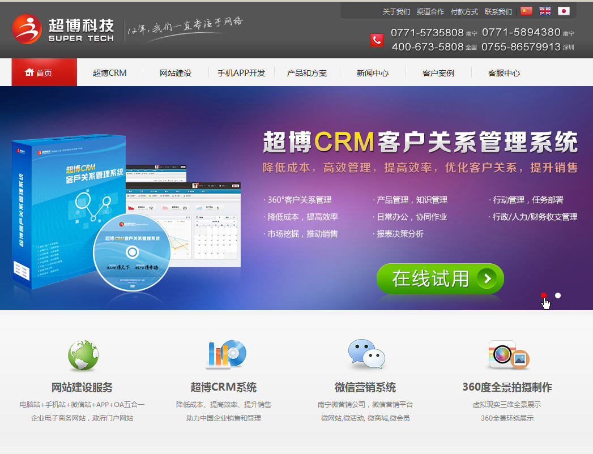
Task: Open the 关于我们 link
Action: [x=396, y=11]
